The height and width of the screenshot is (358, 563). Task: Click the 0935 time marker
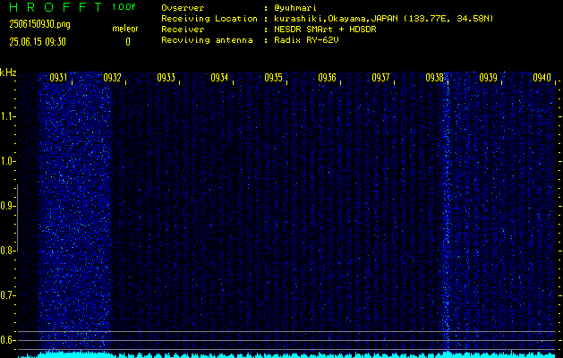click(273, 78)
